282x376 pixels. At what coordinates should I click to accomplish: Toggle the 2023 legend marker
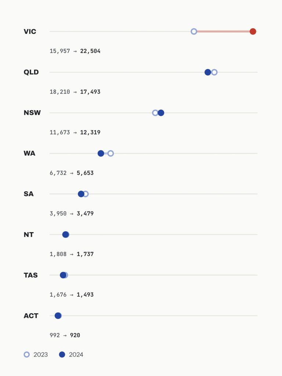26,354
